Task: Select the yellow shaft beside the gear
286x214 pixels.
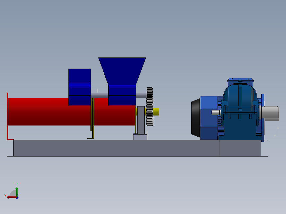Action: tap(156, 112)
